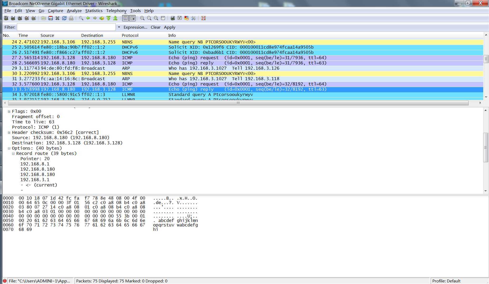489x284 pixels.
Task: Open Wireshark preferences
Action: pyautogui.click(x=193, y=18)
